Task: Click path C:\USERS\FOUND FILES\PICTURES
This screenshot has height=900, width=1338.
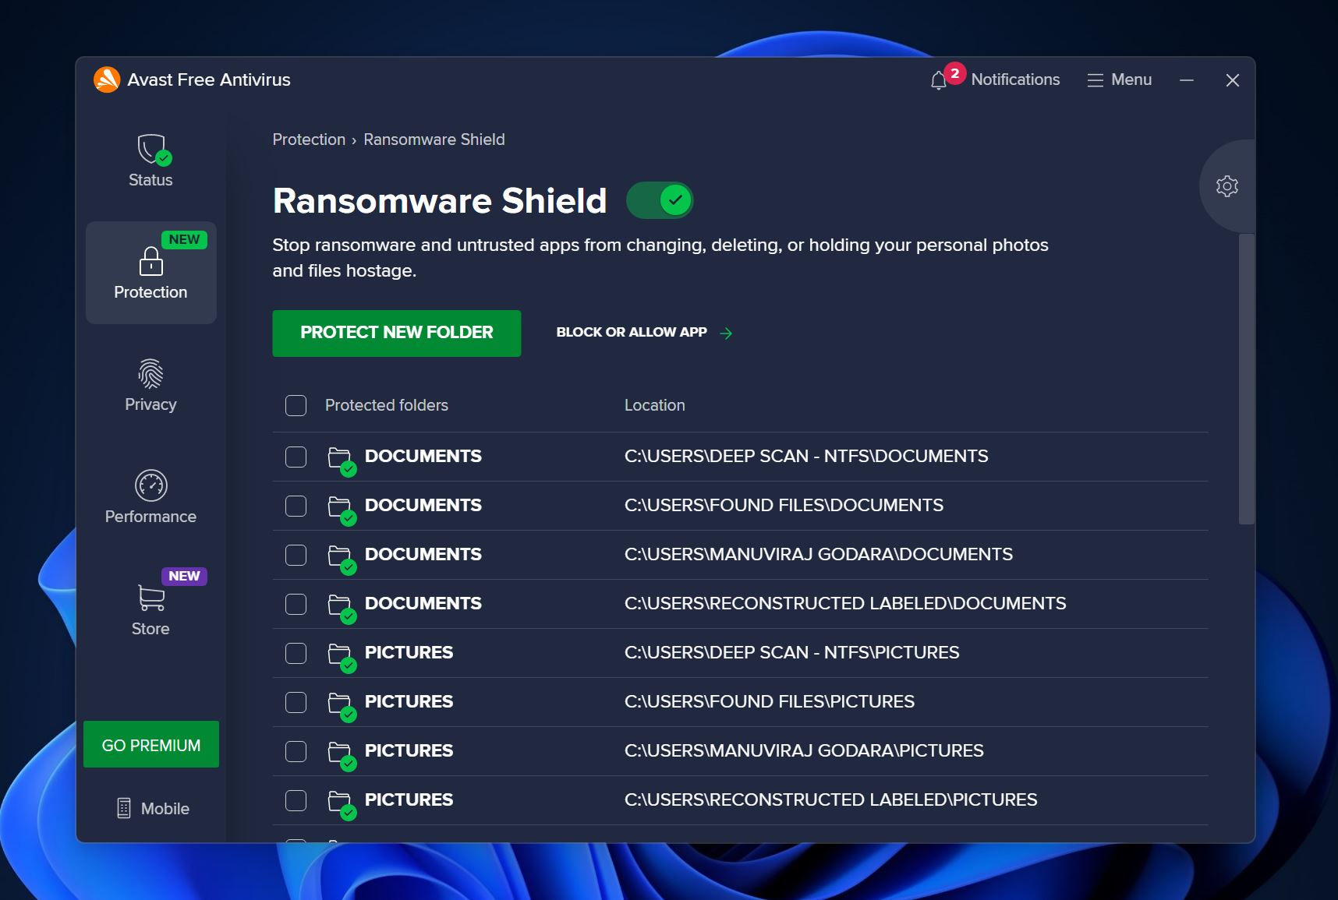Action: 770,701
